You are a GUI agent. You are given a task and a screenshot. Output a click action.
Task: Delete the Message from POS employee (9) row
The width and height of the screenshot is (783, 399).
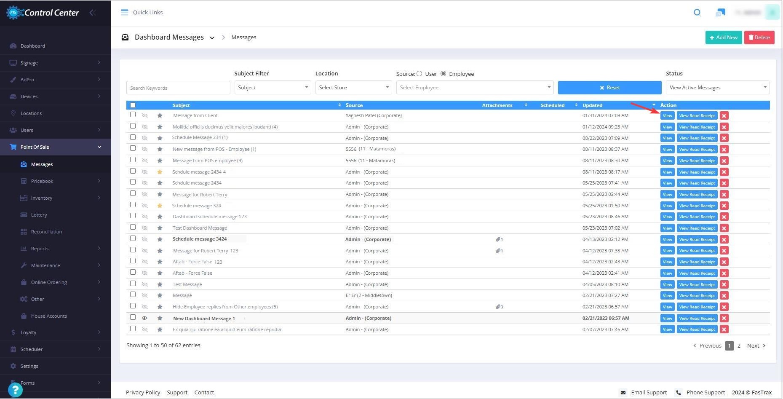point(724,161)
